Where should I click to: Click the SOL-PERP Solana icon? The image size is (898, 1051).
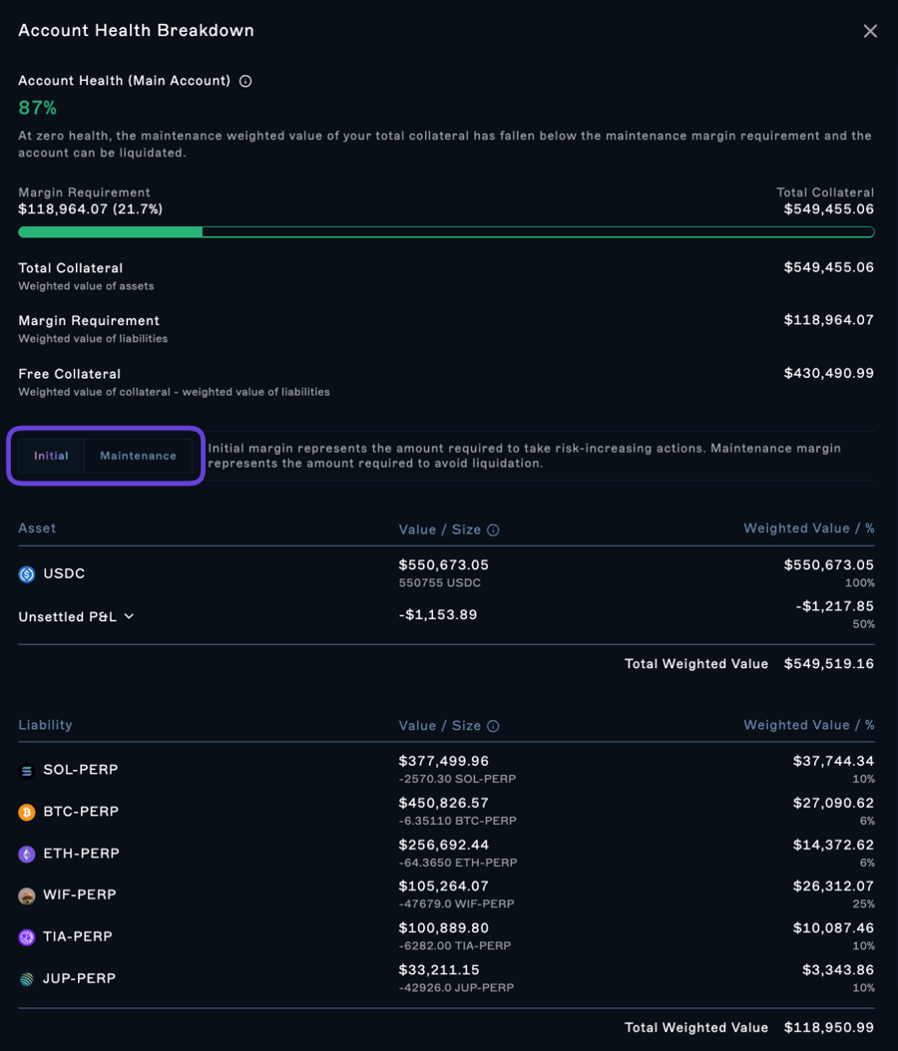click(27, 771)
